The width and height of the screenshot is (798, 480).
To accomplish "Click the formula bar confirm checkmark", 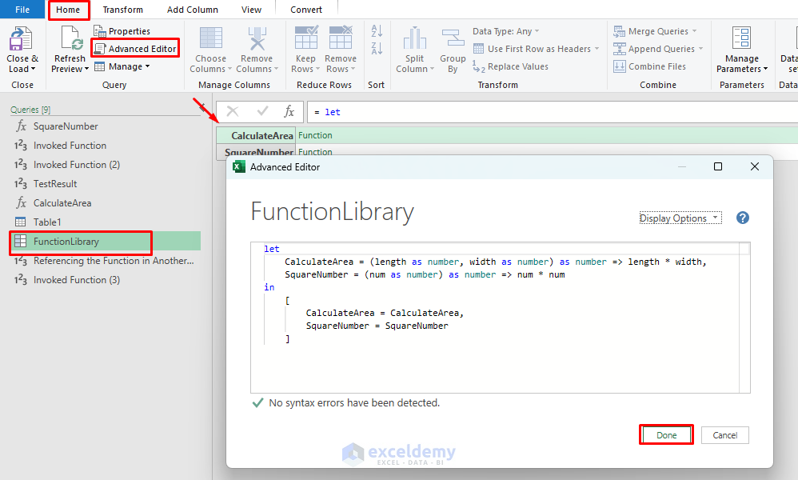I will (262, 111).
